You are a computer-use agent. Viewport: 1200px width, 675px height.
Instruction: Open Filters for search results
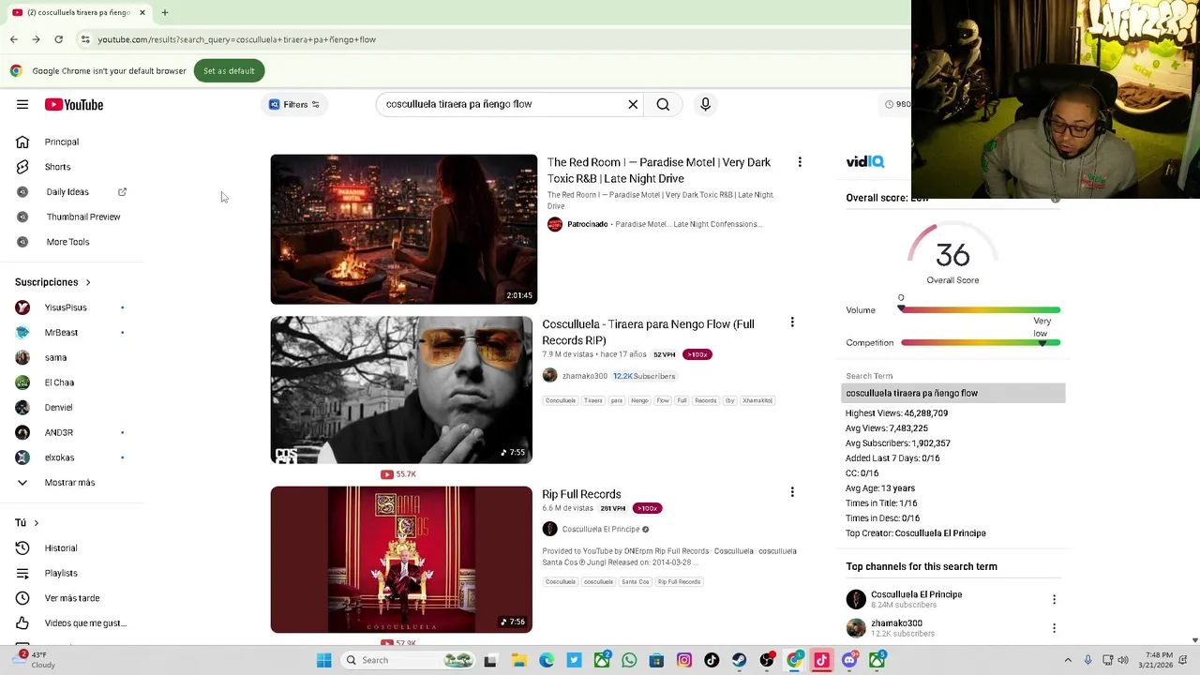tap(294, 104)
